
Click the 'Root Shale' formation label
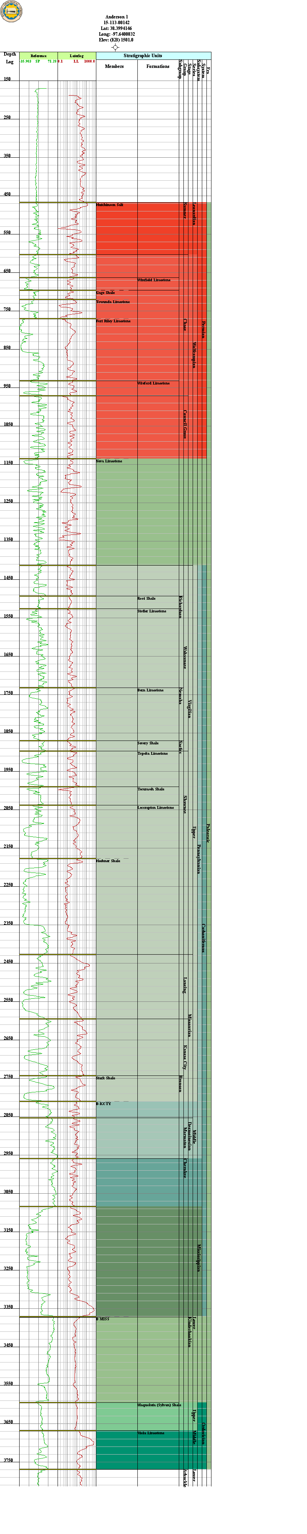tap(147, 599)
